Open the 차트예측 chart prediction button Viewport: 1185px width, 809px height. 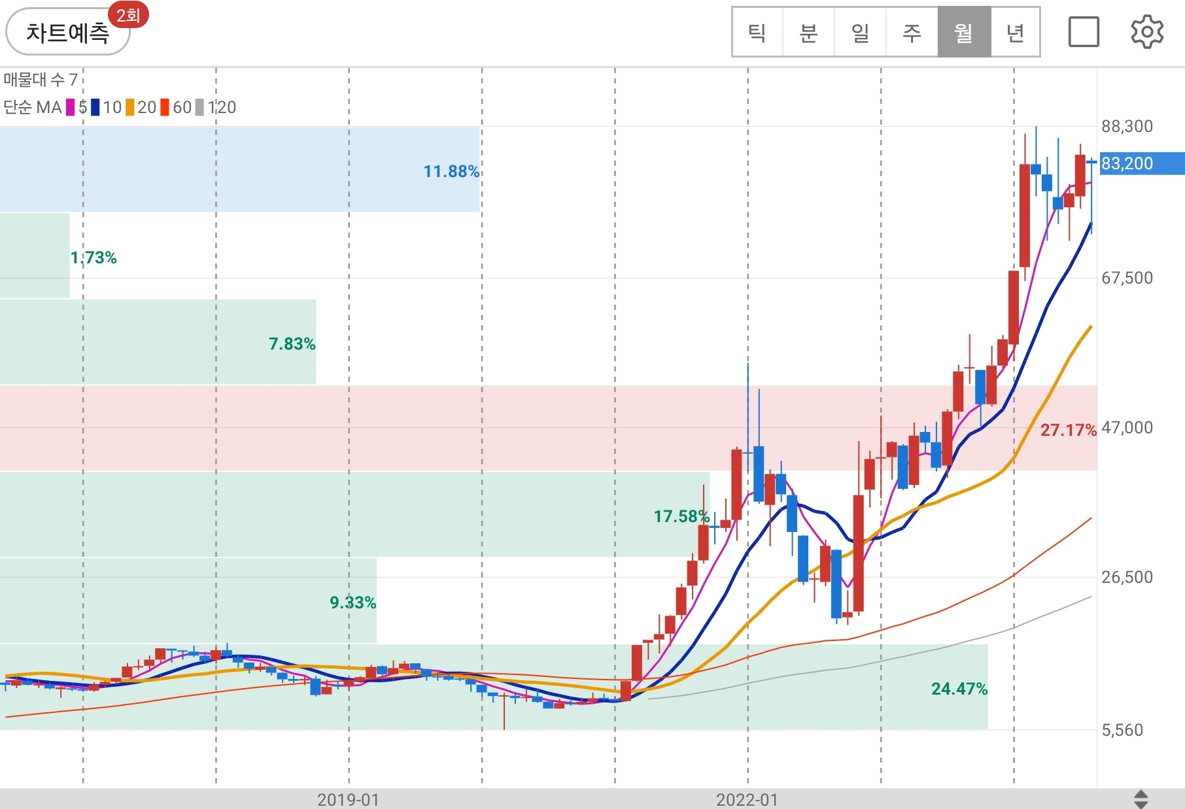click(x=67, y=32)
